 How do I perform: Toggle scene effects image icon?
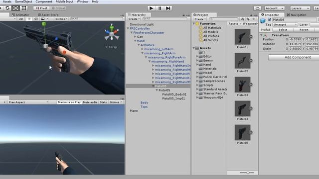[43, 19]
